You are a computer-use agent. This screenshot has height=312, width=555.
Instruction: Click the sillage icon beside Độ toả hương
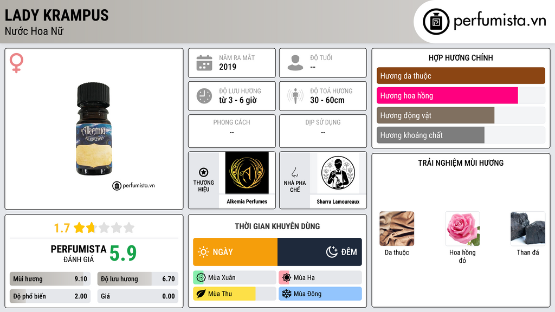(295, 96)
